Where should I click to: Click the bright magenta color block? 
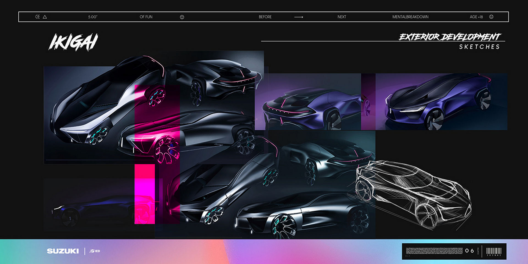pyautogui.click(x=145, y=194)
